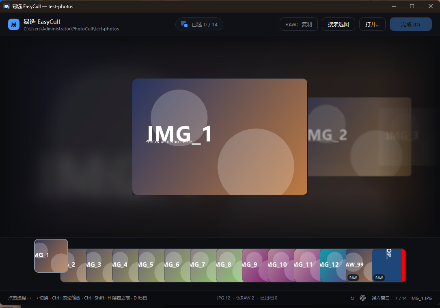Click the blue 易 EasyCull logo icon
The width and height of the screenshot is (440, 308).
coord(13,24)
